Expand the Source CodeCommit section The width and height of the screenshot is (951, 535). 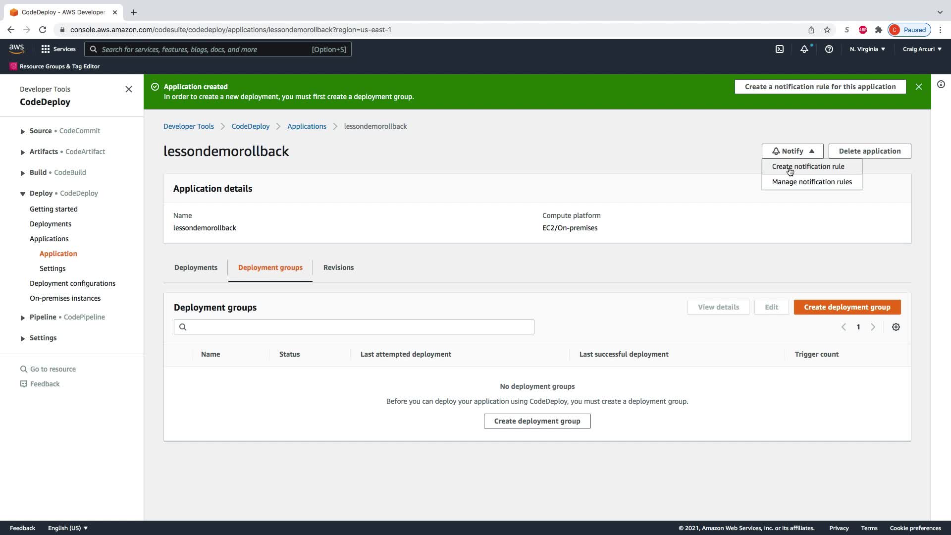click(23, 131)
